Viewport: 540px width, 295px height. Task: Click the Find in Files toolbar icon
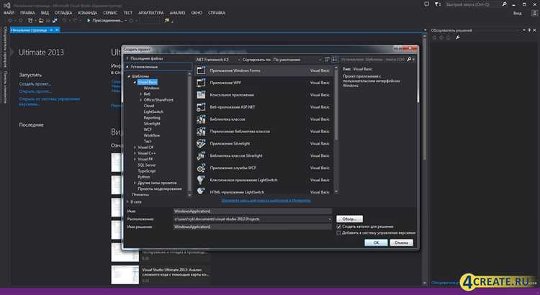[167, 21]
